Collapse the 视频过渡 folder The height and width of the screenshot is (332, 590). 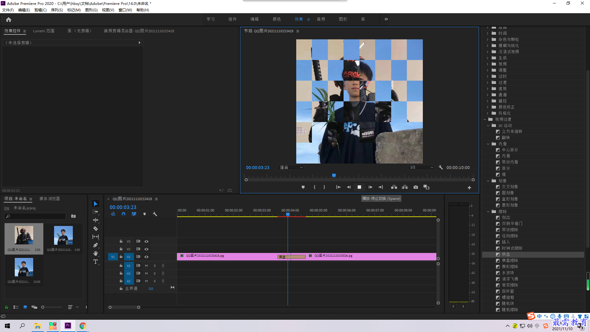point(485,119)
